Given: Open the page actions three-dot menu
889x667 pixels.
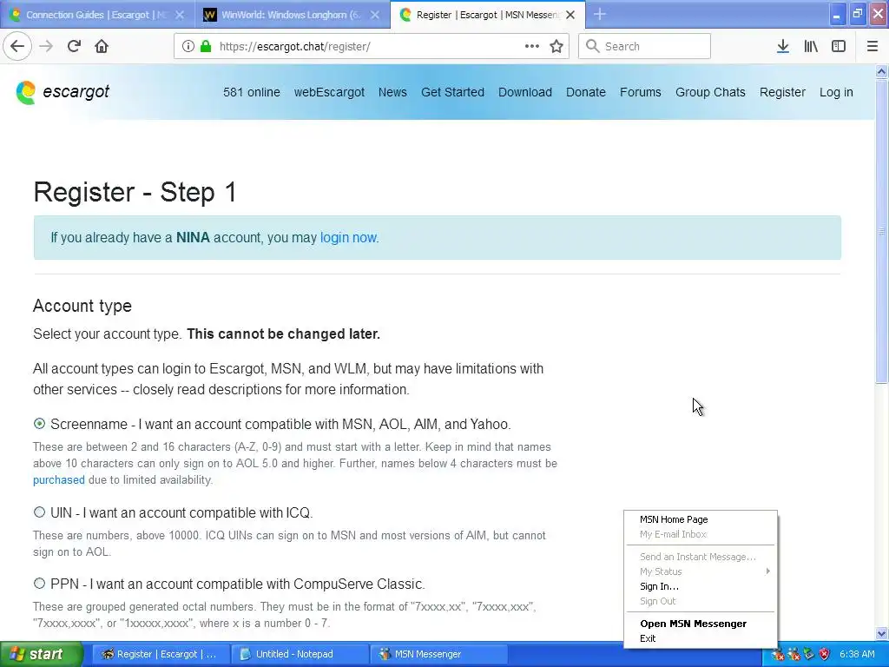Looking at the screenshot, I should click(531, 46).
